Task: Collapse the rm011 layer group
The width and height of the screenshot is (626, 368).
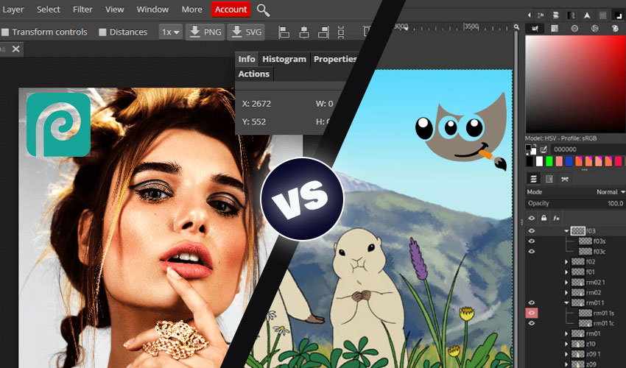Action: tap(566, 302)
